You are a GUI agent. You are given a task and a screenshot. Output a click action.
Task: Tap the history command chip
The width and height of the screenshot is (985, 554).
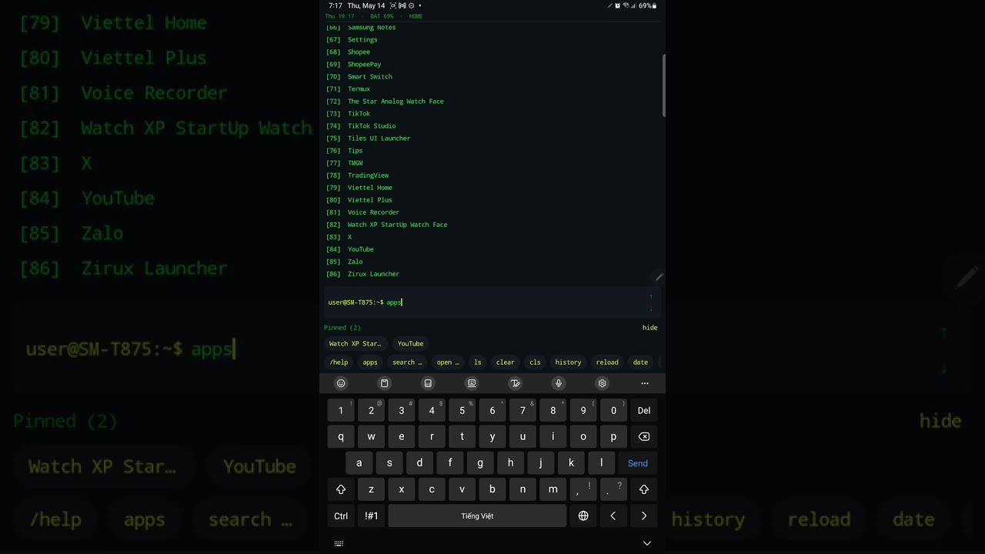pos(568,362)
